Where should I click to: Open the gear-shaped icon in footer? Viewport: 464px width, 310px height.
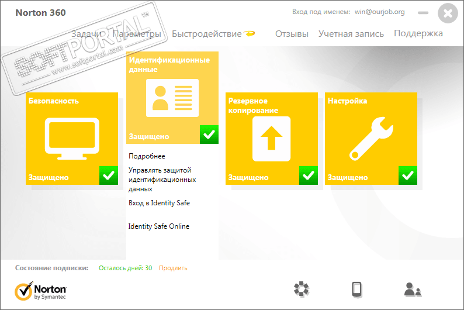[x=302, y=289]
